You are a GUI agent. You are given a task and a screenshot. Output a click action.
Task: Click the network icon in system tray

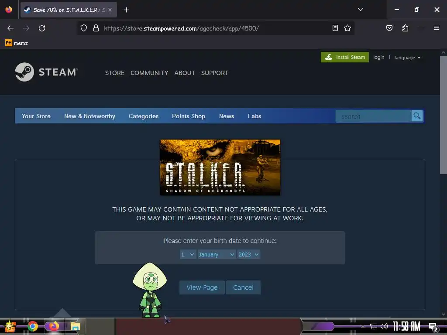[374, 326]
